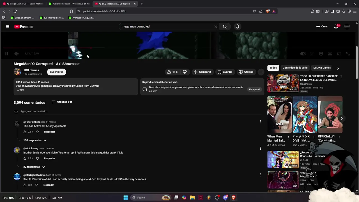Open the notifications bell

336,26
